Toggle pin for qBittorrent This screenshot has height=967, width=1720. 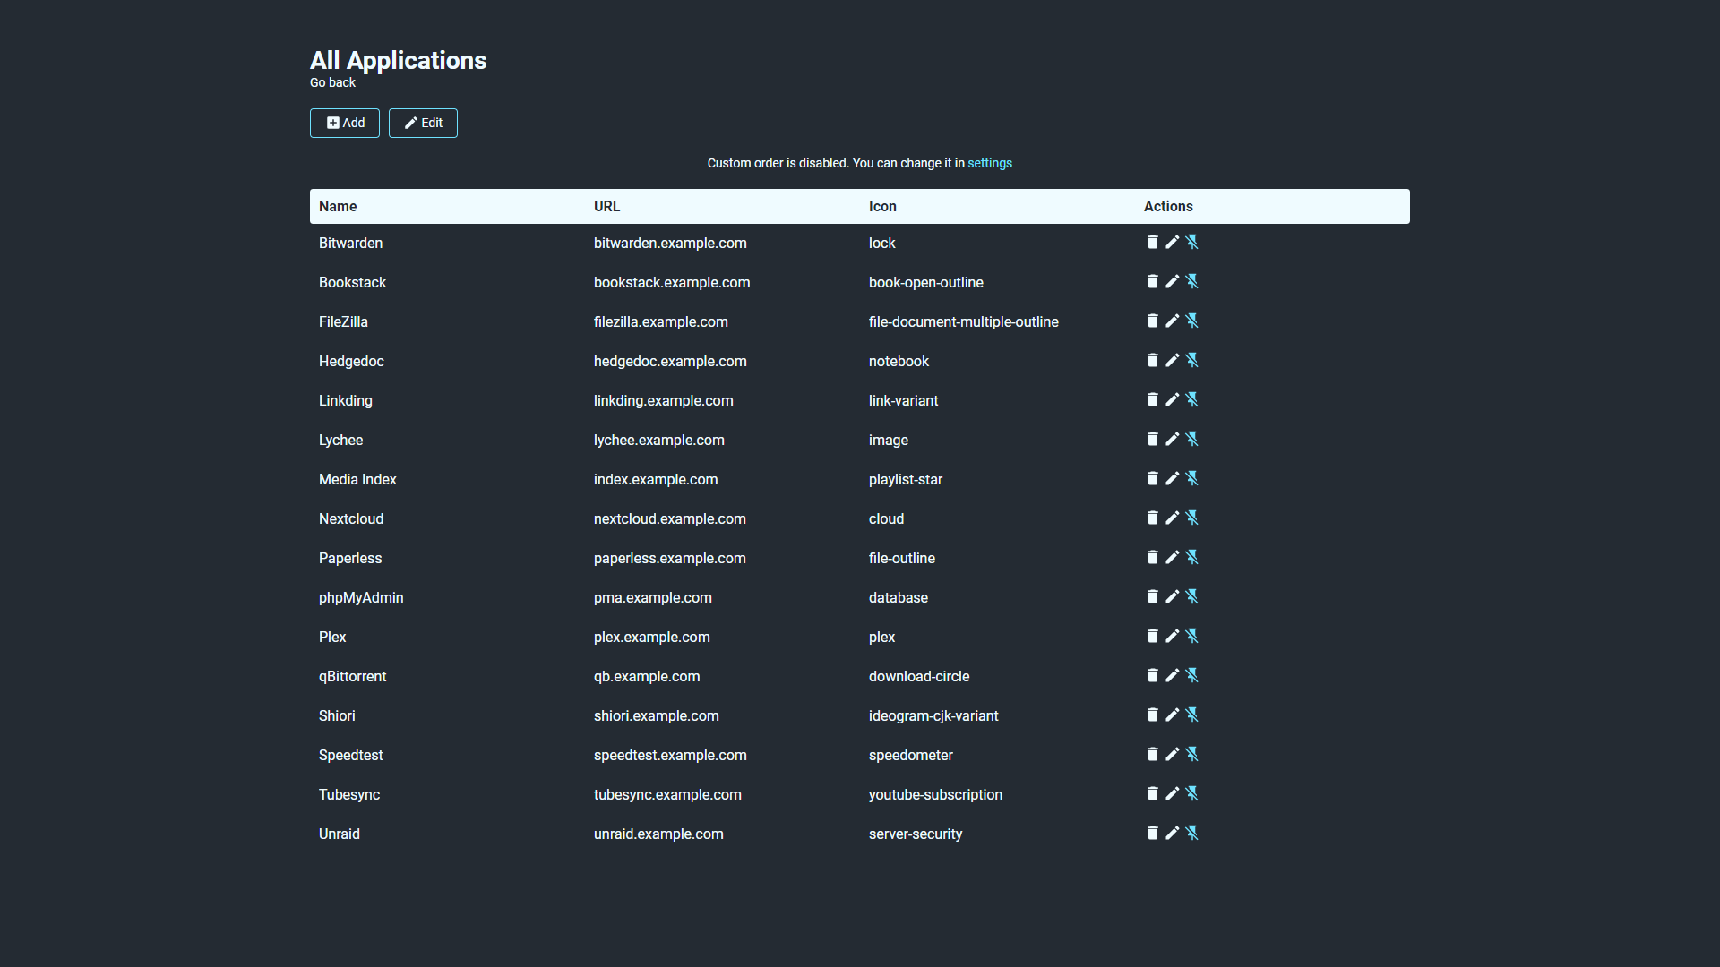[x=1192, y=676]
